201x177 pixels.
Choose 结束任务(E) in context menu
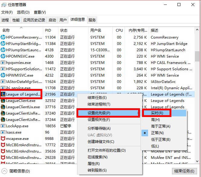tap(110, 98)
